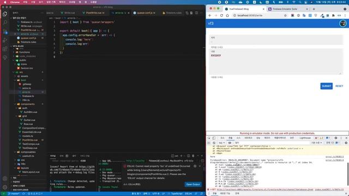Viewport: 349px width, 196px height.
Task: Open the index.esm2017.js link on 'at eval' line
Action: click(x=242, y=165)
